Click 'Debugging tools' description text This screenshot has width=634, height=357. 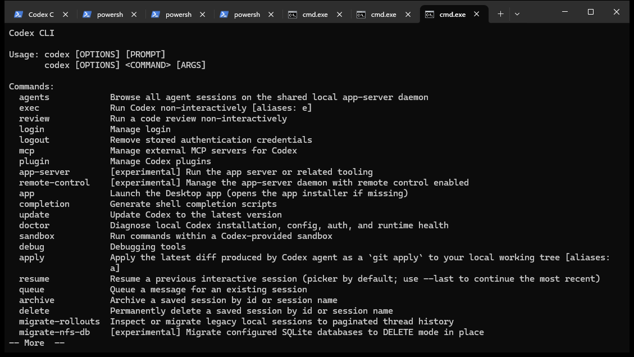click(x=148, y=247)
